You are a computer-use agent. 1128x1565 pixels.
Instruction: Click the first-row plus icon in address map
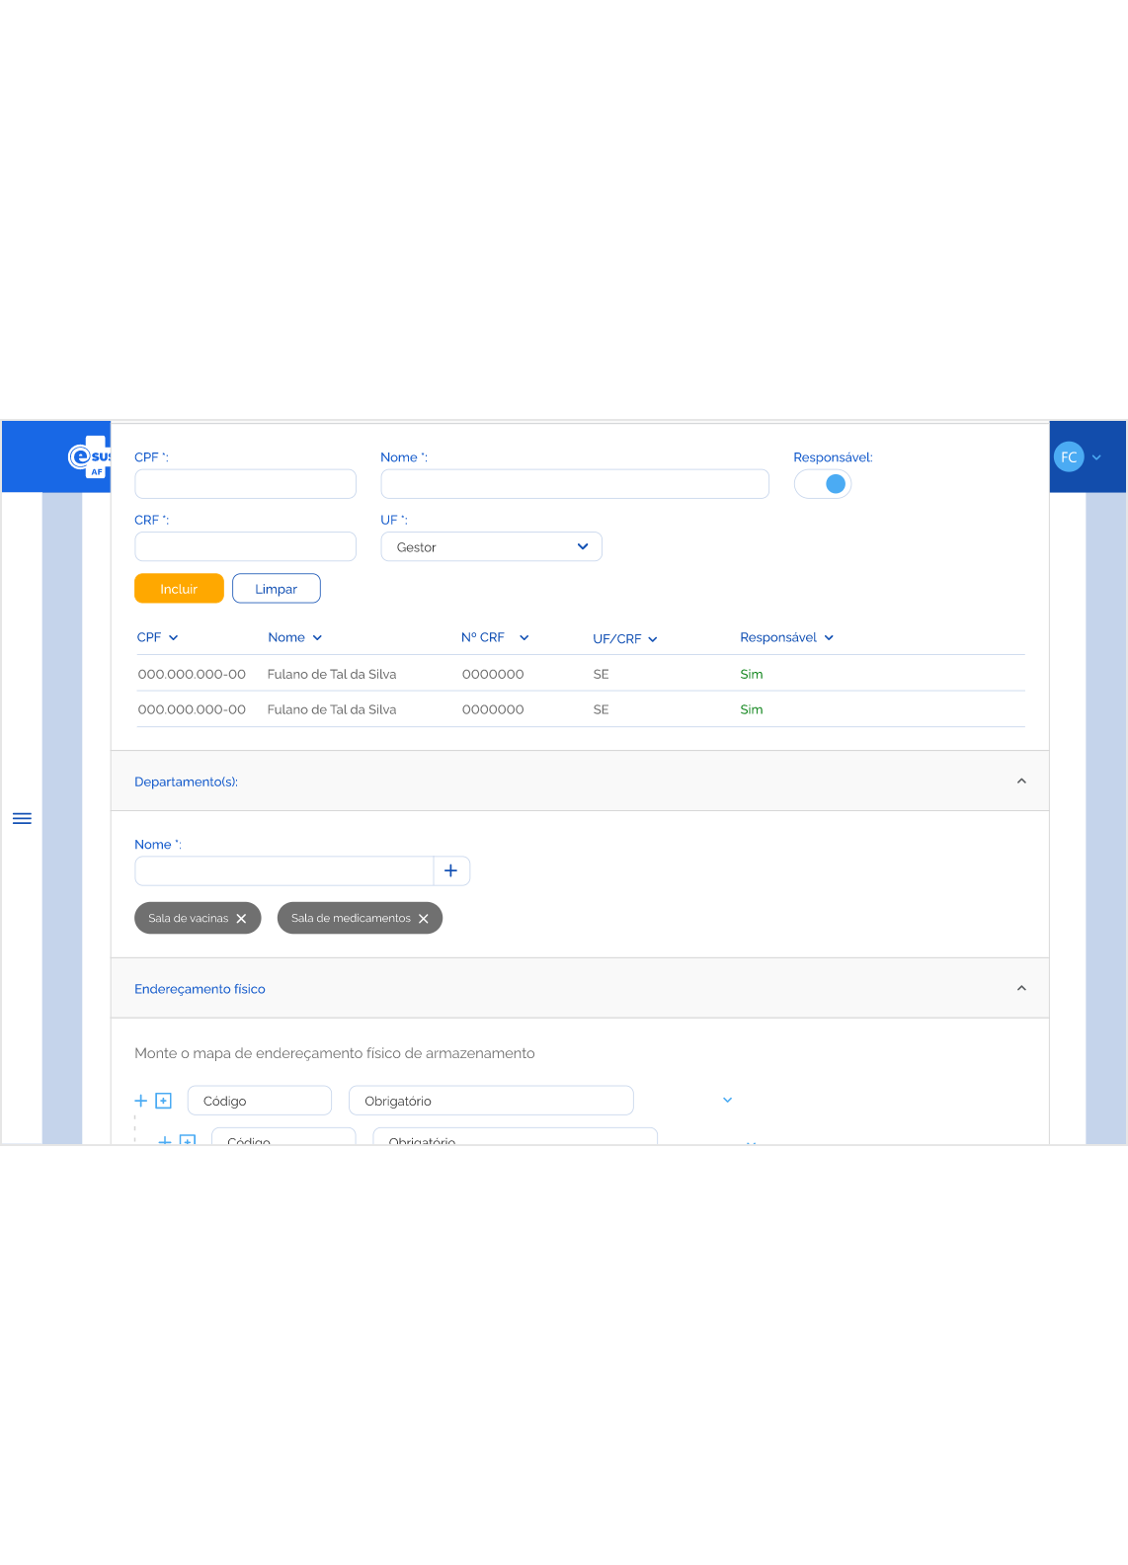(x=140, y=1101)
